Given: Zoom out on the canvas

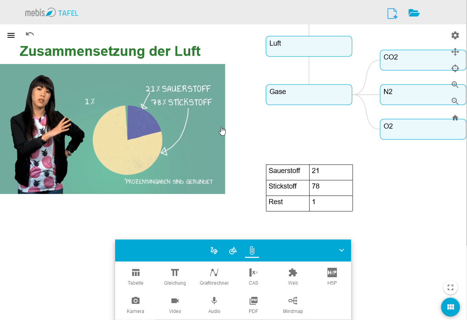Looking at the screenshot, I should coord(455,101).
